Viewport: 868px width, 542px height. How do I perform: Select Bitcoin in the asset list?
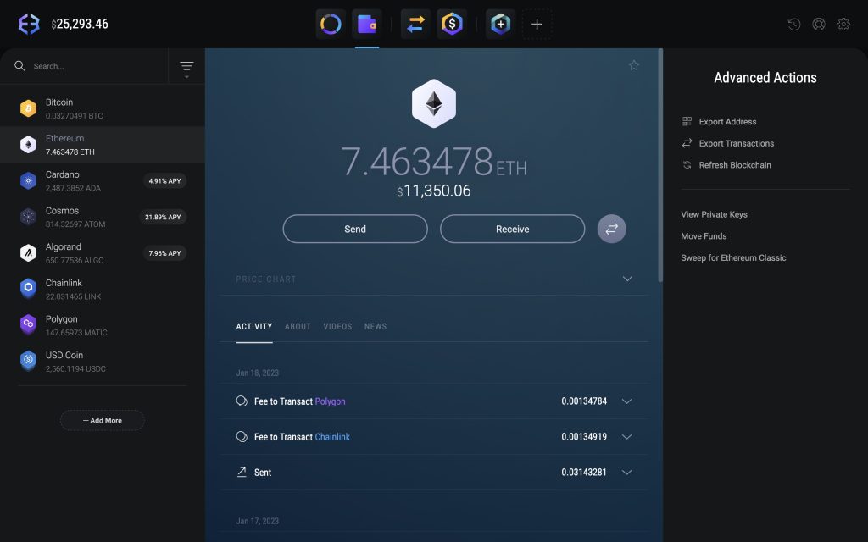coord(103,108)
